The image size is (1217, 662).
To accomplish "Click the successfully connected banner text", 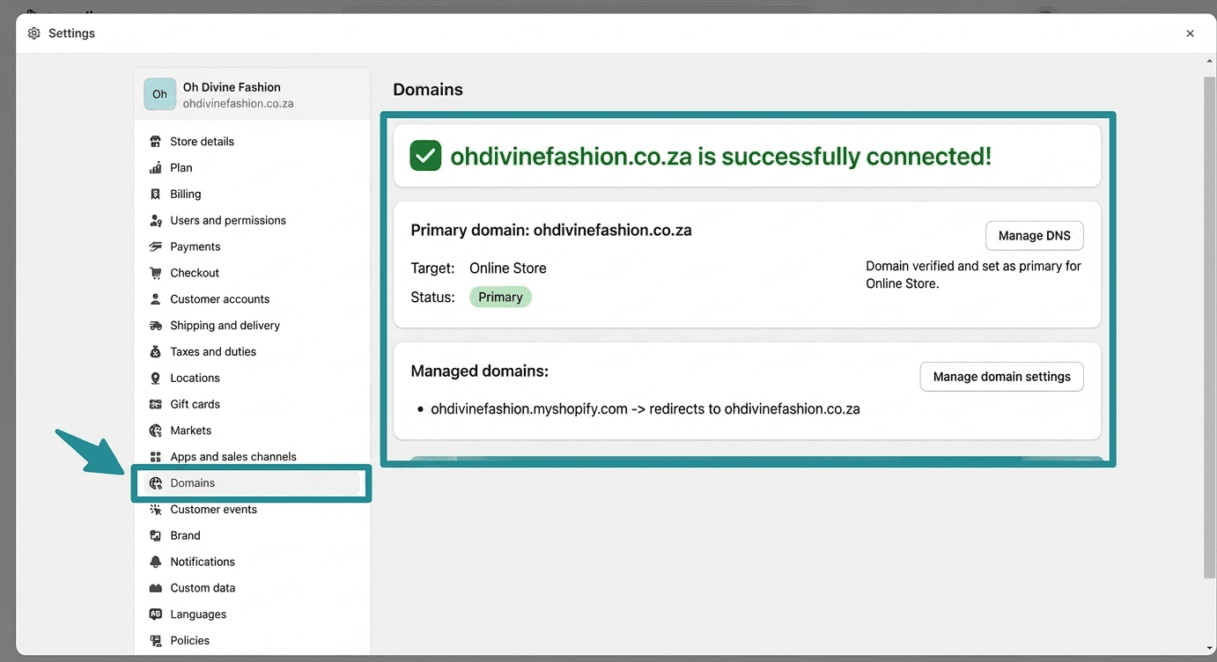I will coord(720,157).
